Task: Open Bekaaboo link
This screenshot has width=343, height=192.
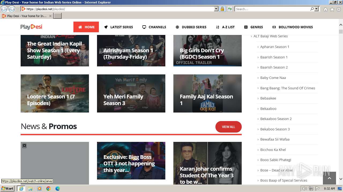Action: click(x=268, y=109)
